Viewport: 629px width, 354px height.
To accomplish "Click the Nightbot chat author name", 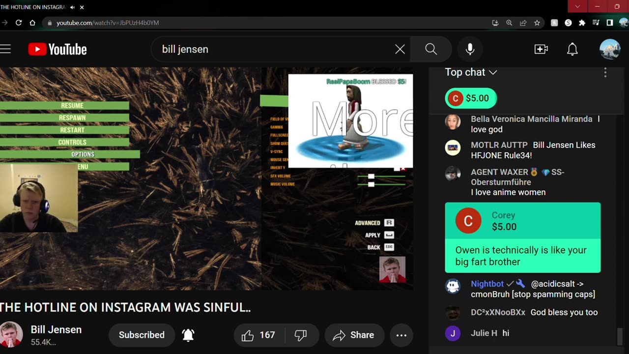I will click(x=487, y=284).
